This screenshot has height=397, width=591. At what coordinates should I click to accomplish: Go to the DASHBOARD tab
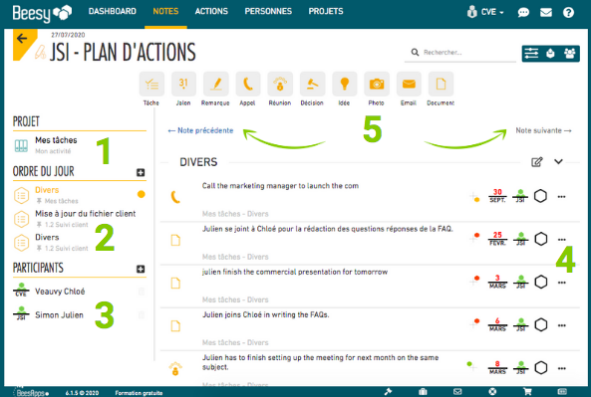[113, 11]
